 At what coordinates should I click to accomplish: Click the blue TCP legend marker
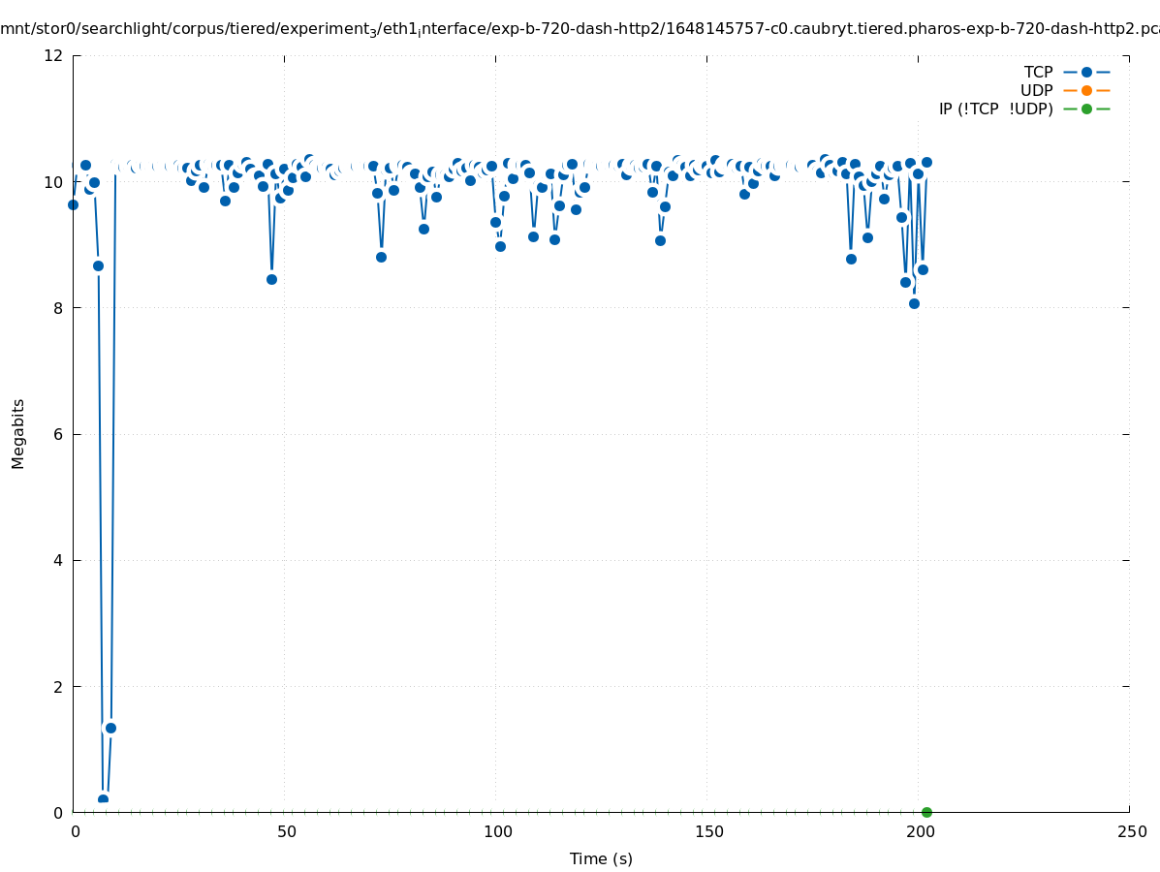point(1086,72)
